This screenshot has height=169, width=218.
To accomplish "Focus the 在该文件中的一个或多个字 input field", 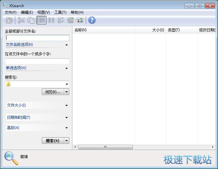I will (x=37, y=61).
